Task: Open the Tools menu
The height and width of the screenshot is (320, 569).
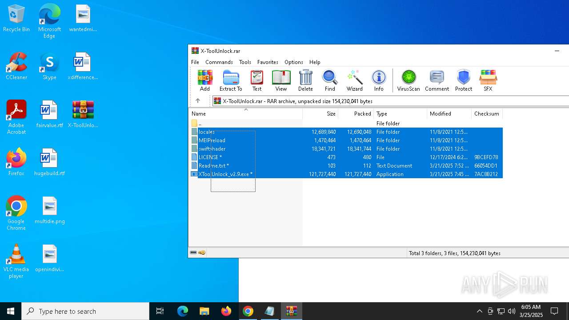Action: (245, 62)
